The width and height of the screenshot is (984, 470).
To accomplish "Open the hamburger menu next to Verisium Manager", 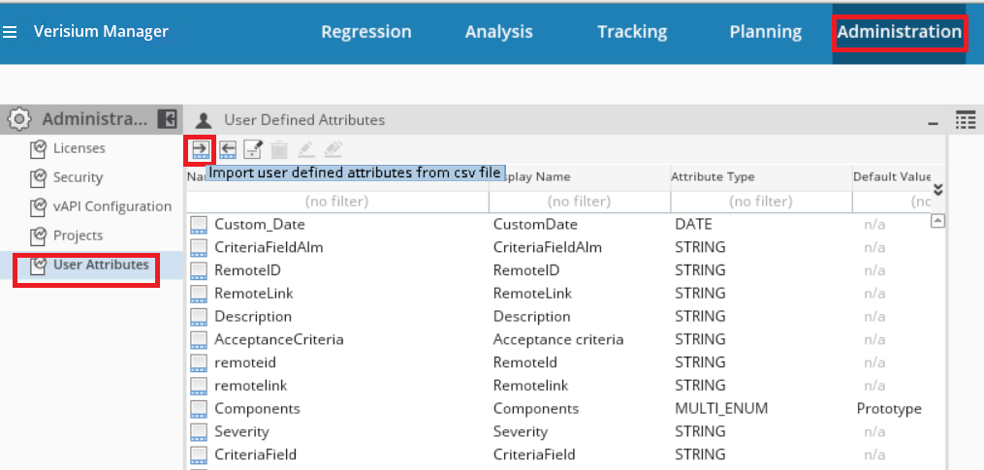I will (10, 32).
